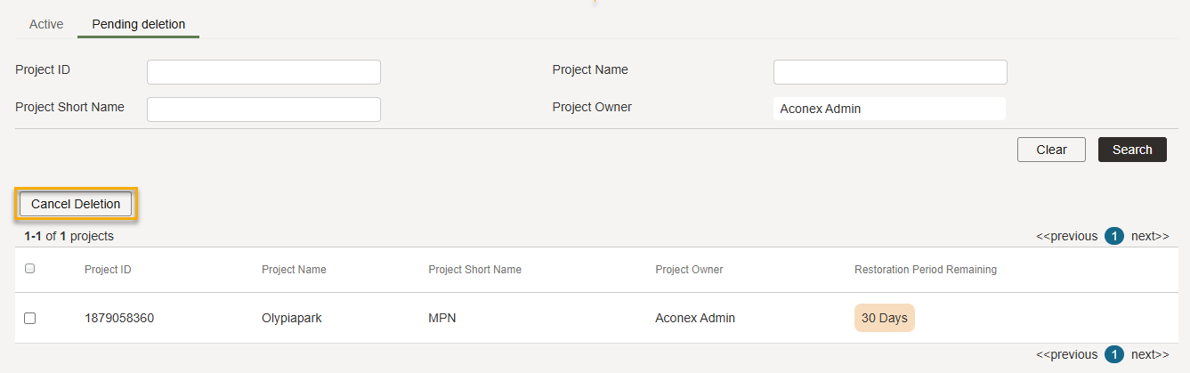1190x373 pixels.
Task: Focus the Project ID search field
Action: (x=263, y=72)
